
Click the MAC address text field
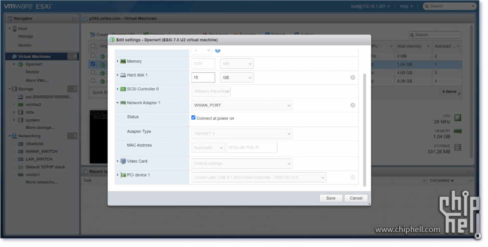[252, 148]
